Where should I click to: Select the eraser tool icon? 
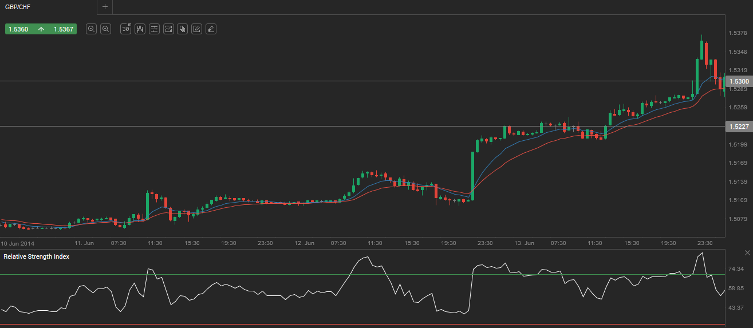[211, 29]
